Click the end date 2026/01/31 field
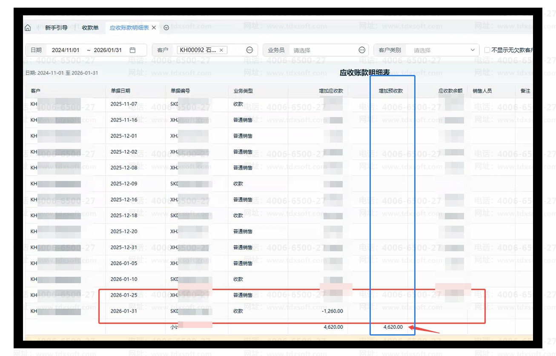Image resolution: width=556 pixels, height=356 pixels. pos(108,50)
